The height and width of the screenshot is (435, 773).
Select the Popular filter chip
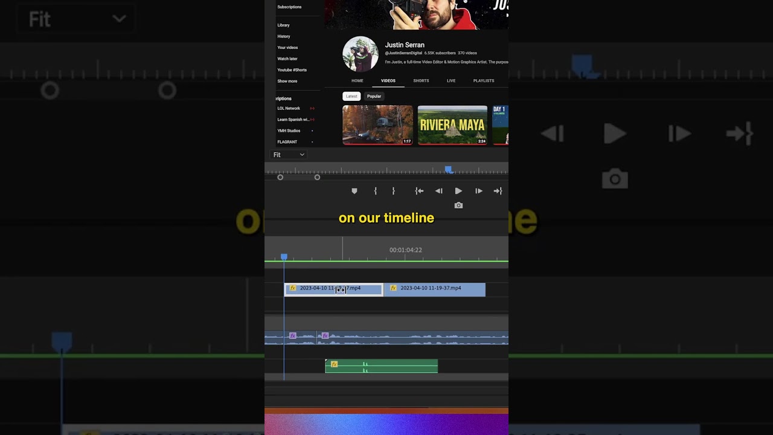point(374,96)
